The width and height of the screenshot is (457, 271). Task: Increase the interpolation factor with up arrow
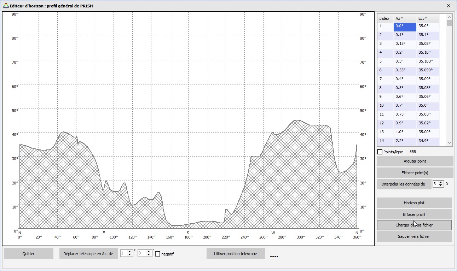440,182
